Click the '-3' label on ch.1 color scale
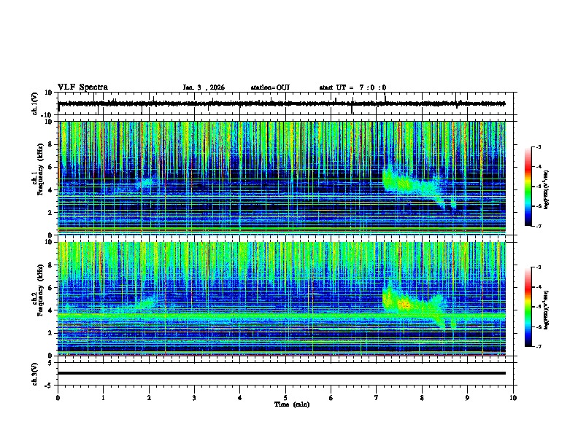 [538, 147]
